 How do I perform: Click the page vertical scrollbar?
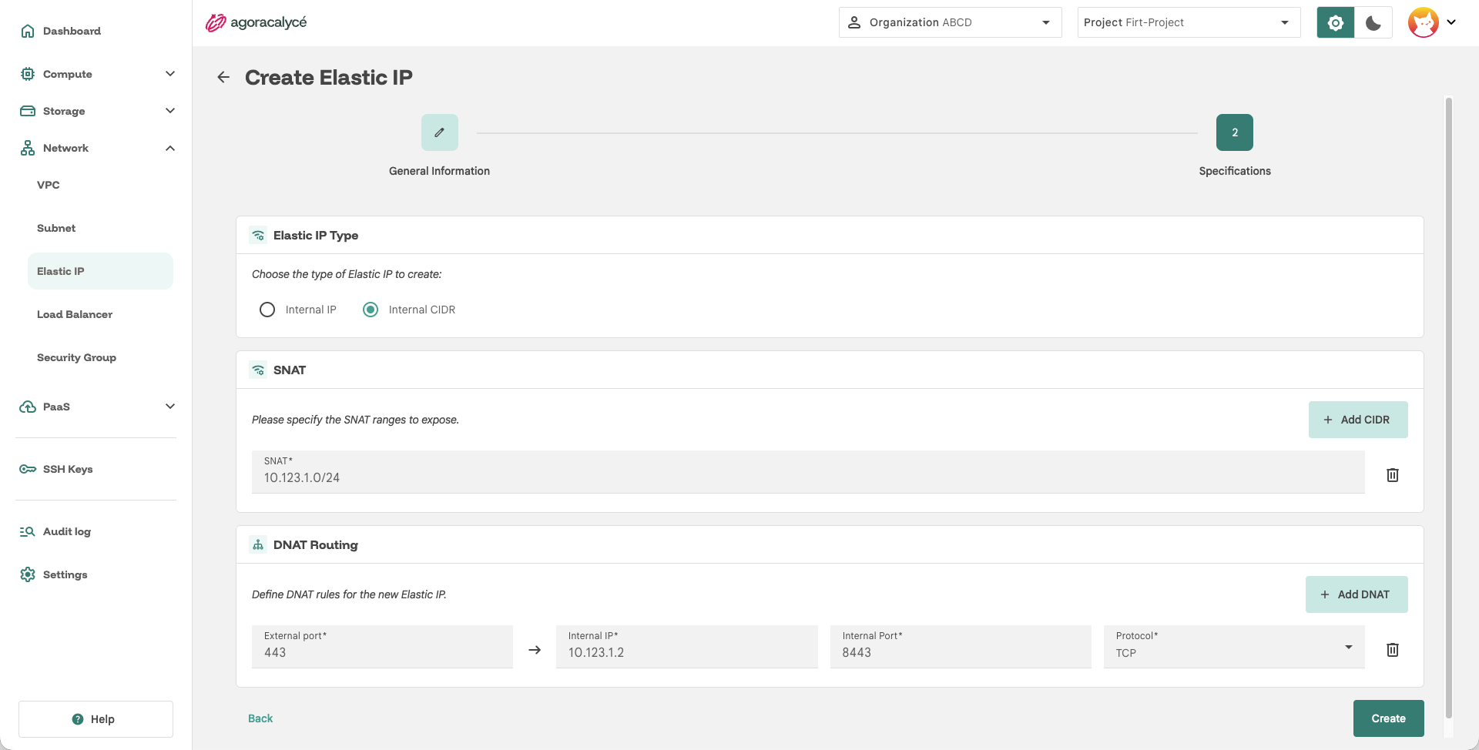(1448, 408)
